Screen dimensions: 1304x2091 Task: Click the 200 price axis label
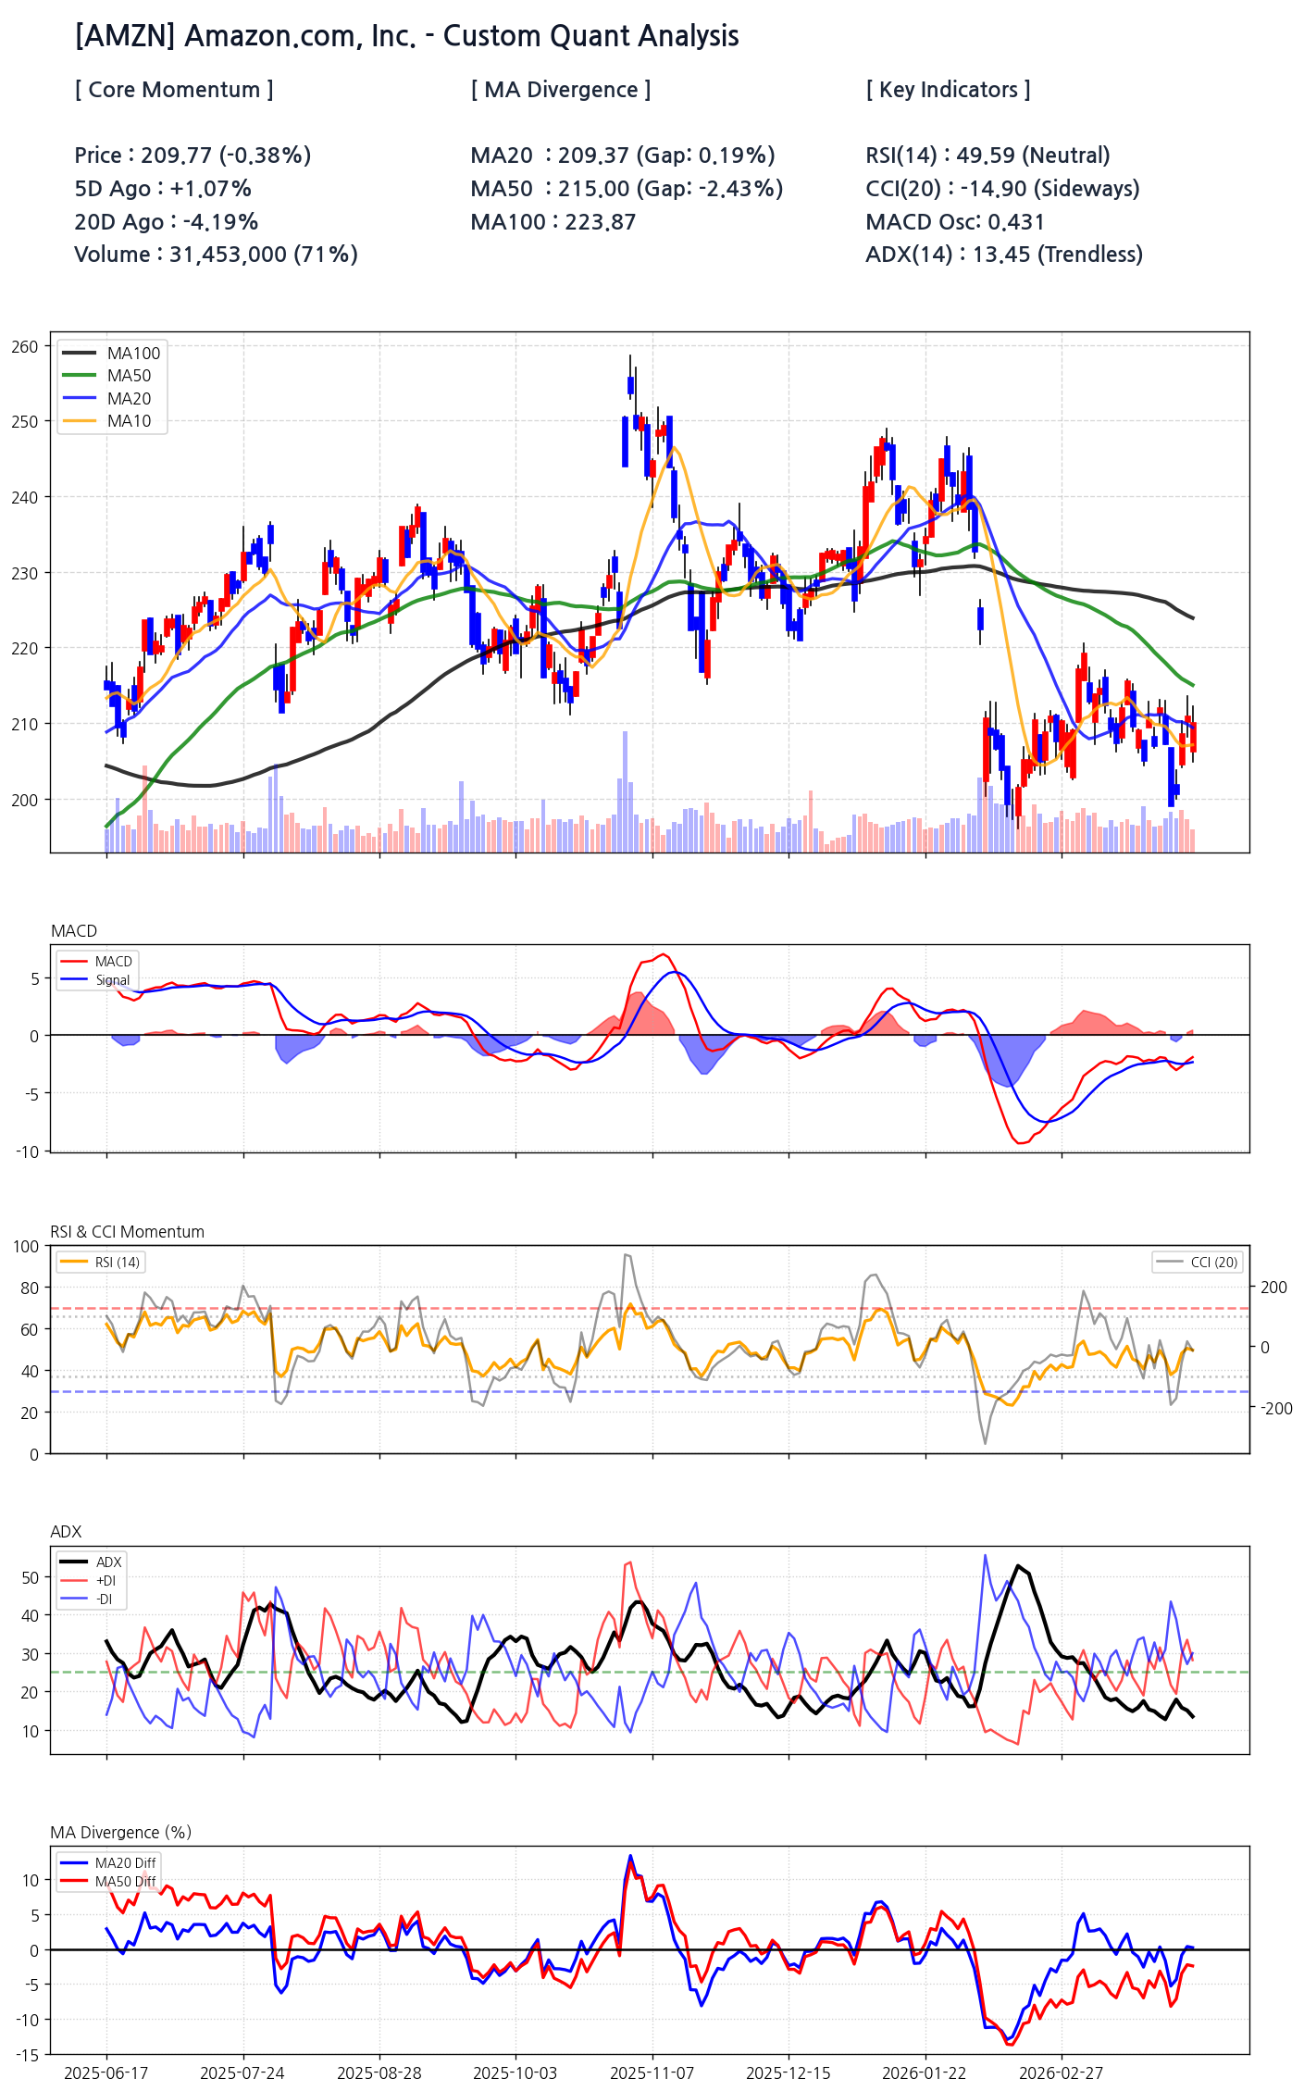pyautogui.click(x=25, y=800)
